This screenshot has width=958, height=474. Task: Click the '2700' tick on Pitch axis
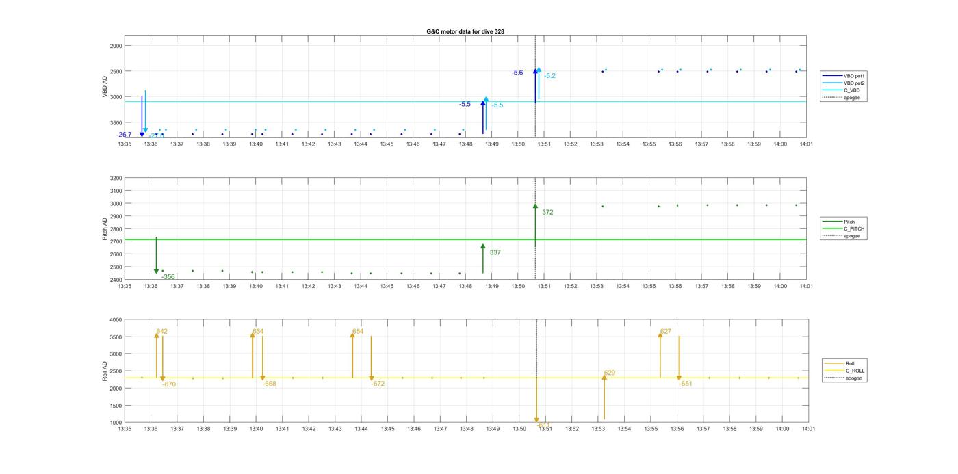pos(115,242)
